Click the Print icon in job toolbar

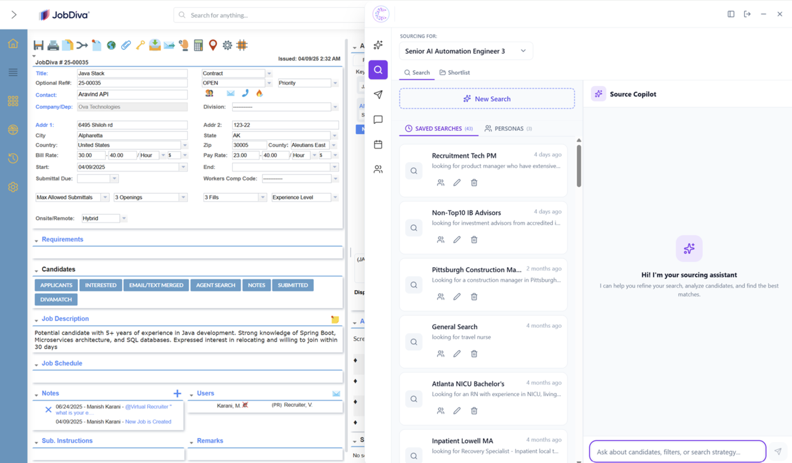click(x=53, y=45)
